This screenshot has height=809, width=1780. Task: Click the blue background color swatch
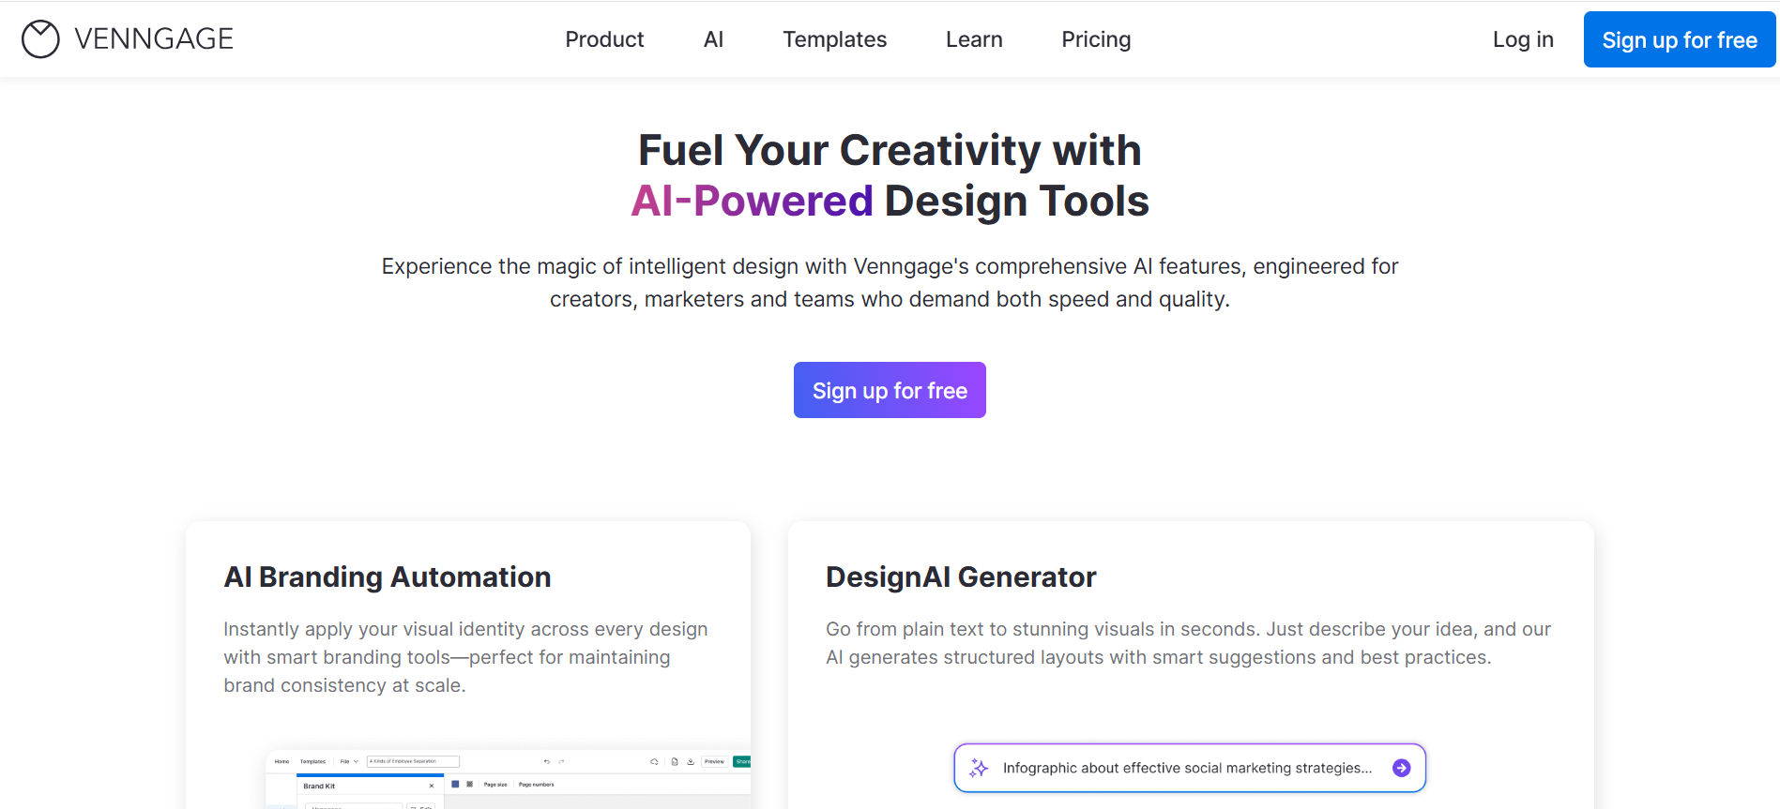[455, 784]
